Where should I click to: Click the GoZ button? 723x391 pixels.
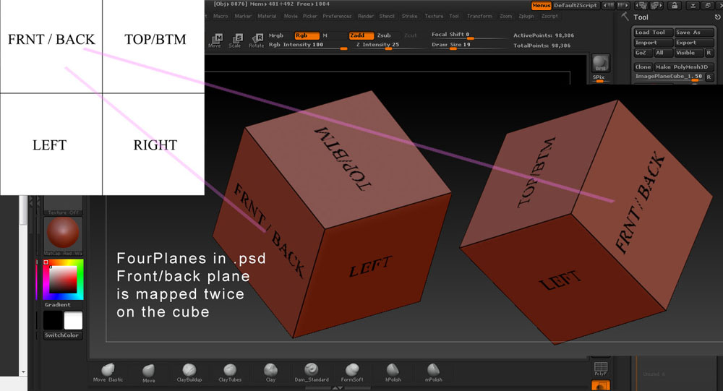[x=642, y=53]
